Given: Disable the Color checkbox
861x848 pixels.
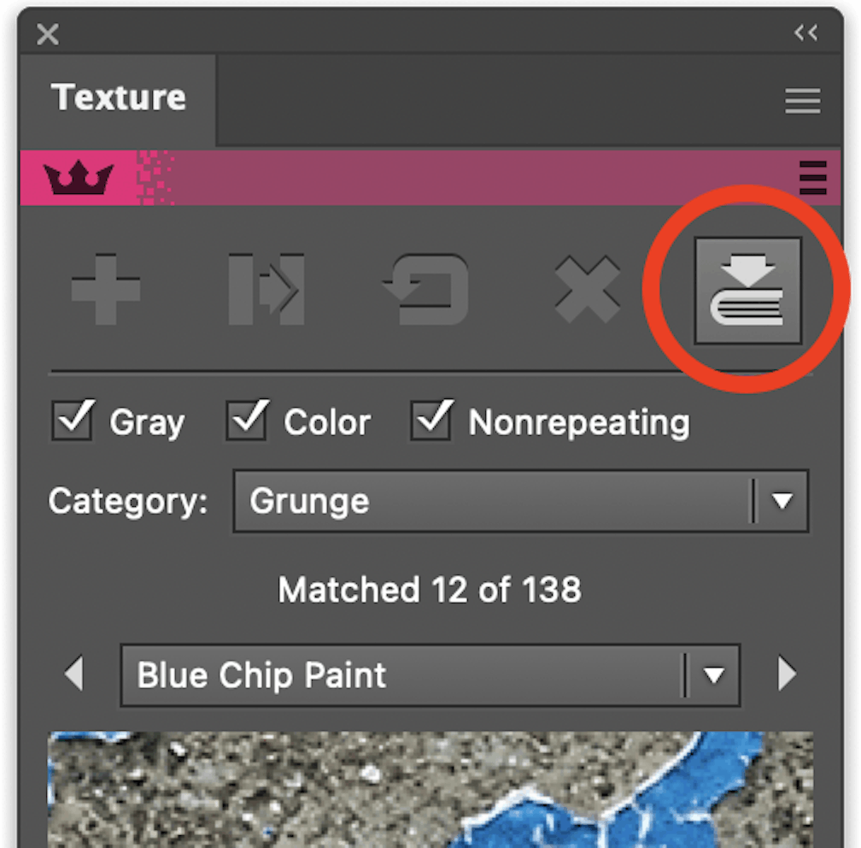Looking at the screenshot, I should coord(247,421).
